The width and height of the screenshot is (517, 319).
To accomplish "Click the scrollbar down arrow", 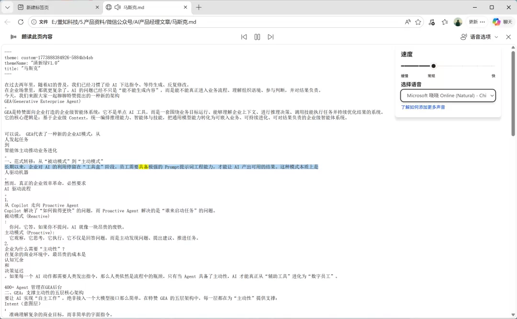I will [x=513, y=315].
